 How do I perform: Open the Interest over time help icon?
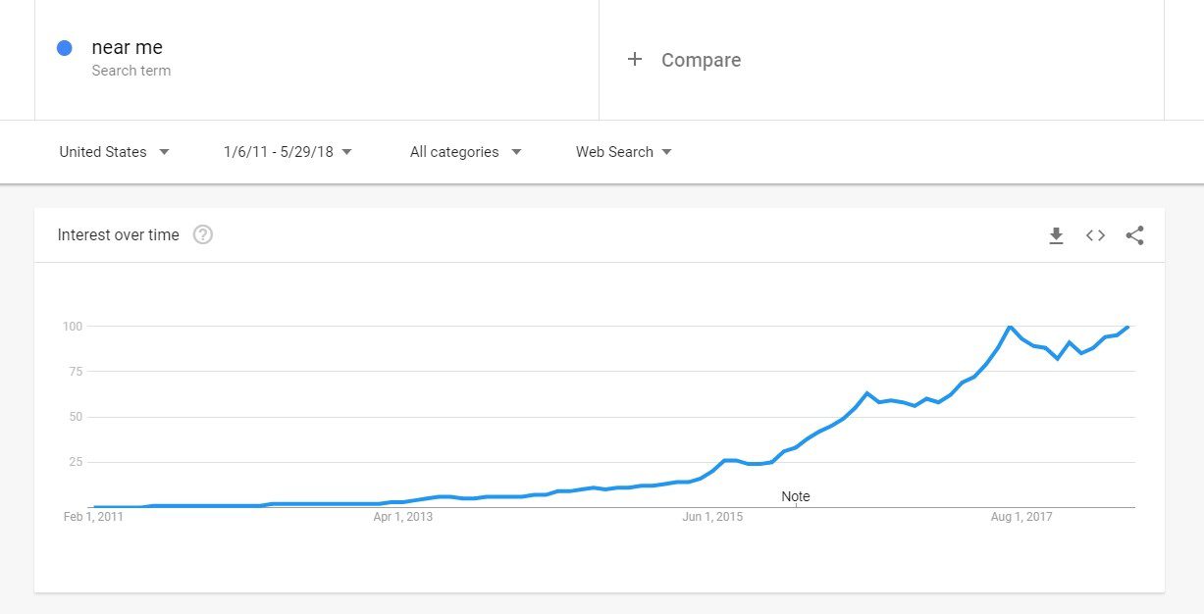[203, 234]
